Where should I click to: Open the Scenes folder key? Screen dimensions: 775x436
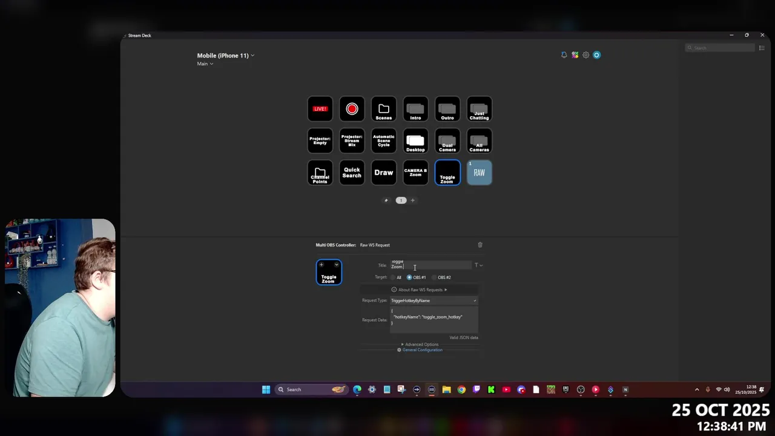point(384,109)
